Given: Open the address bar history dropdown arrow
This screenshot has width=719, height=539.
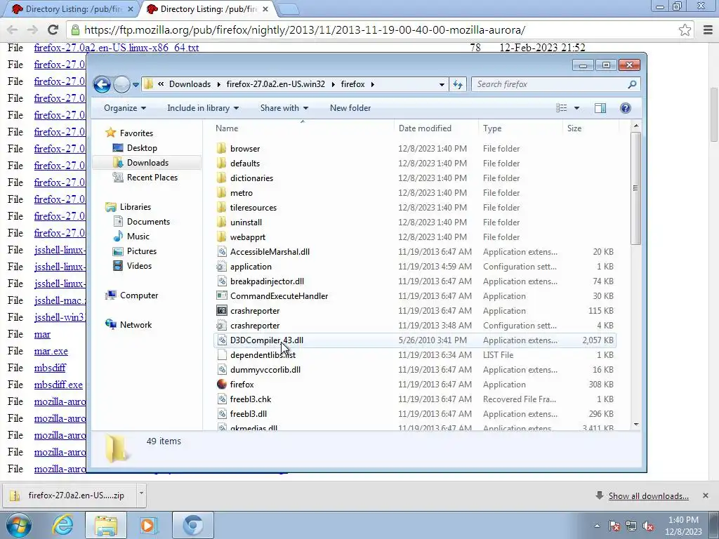Looking at the screenshot, I should pos(442,84).
